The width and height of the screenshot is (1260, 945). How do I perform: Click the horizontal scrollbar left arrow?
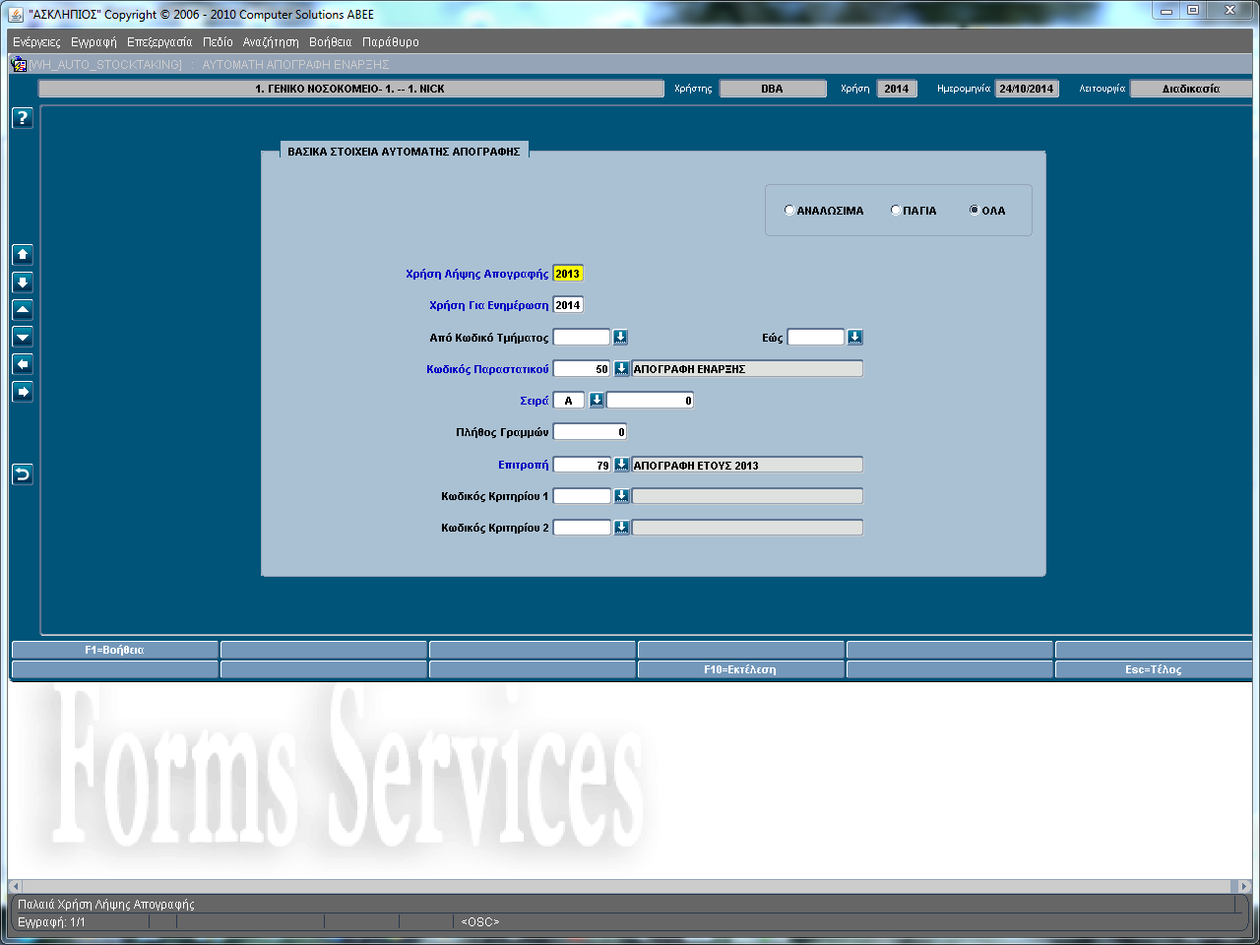[15, 886]
